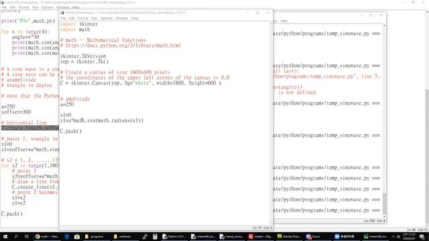
Task: Switch to *temp_sinewave taskbar item
Action: 231,236
